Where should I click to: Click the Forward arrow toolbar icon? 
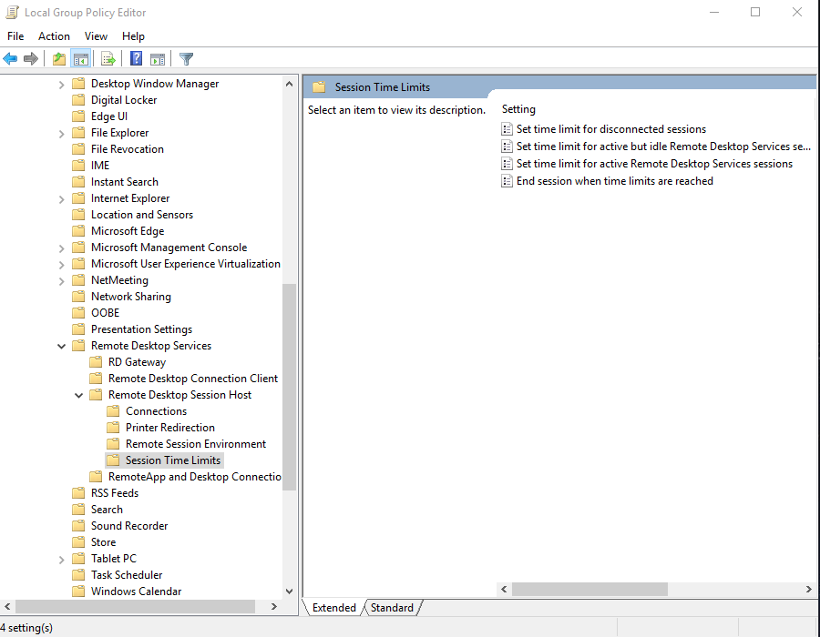click(31, 58)
